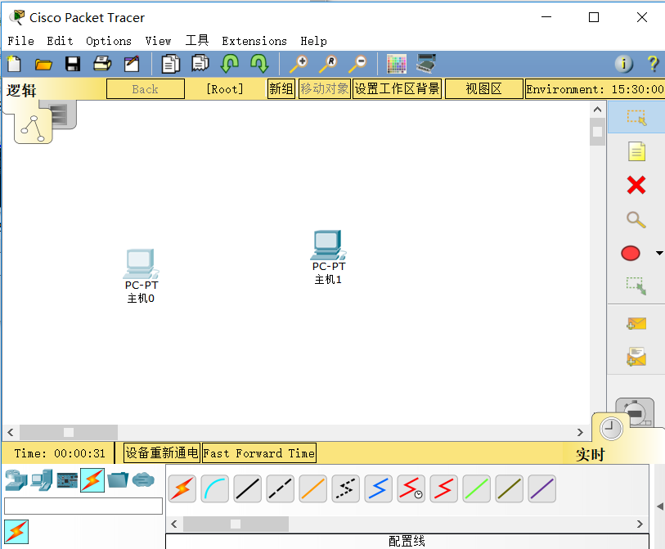Expand the drawing shape dropdown arrow
The width and height of the screenshot is (665, 549).
(x=659, y=254)
